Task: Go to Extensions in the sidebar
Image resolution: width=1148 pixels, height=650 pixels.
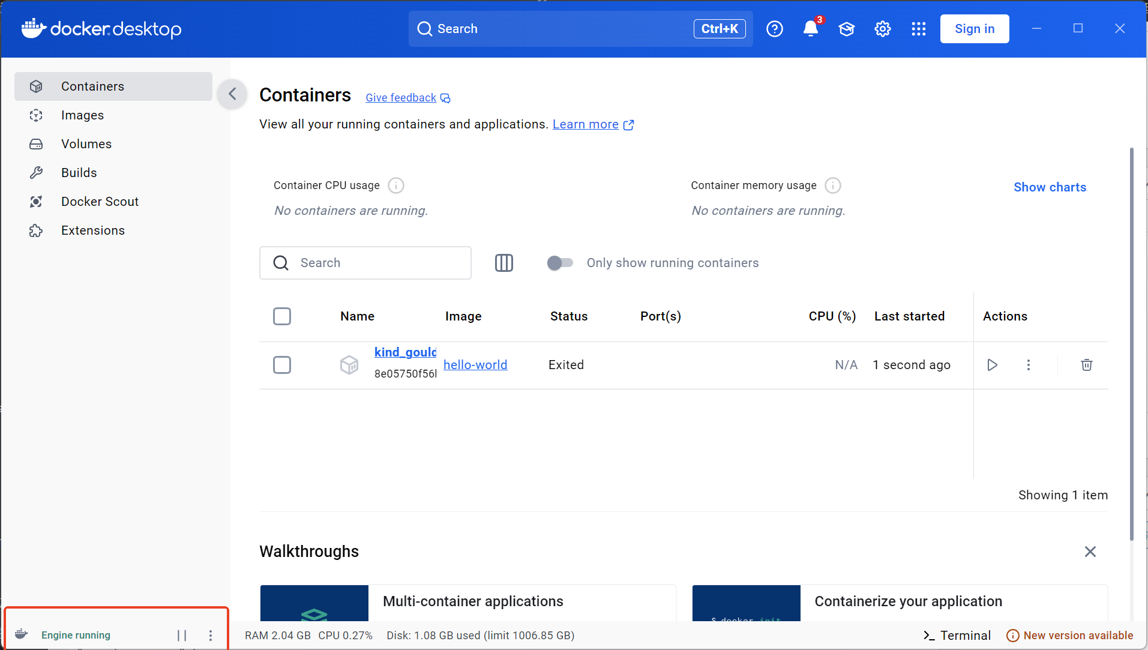Action: 113,230
